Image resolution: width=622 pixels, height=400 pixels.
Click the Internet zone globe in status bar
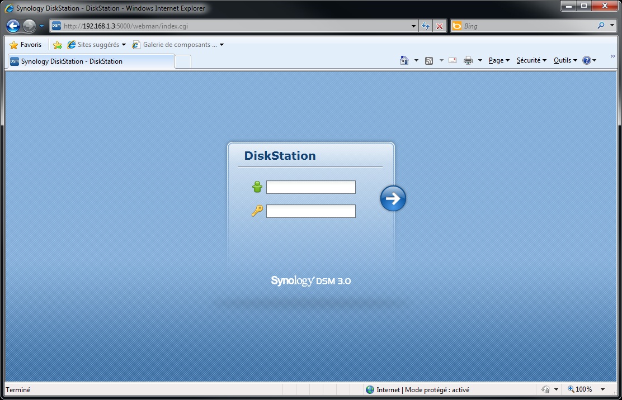(370, 390)
